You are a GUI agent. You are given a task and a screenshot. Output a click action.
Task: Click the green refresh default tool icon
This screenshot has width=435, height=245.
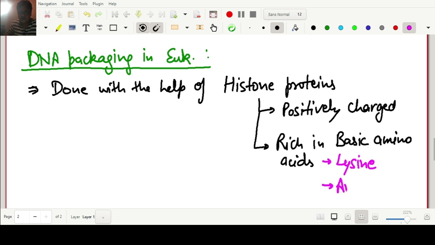(232, 28)
